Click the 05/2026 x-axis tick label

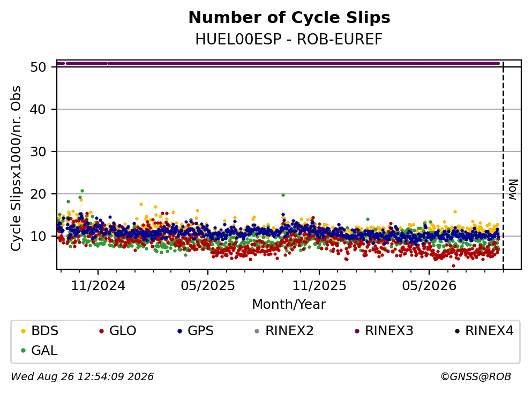point(429,286)
